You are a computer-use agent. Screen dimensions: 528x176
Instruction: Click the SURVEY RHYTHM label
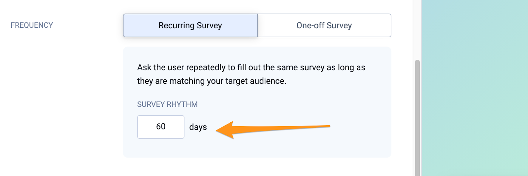click(x=167, y=104)
